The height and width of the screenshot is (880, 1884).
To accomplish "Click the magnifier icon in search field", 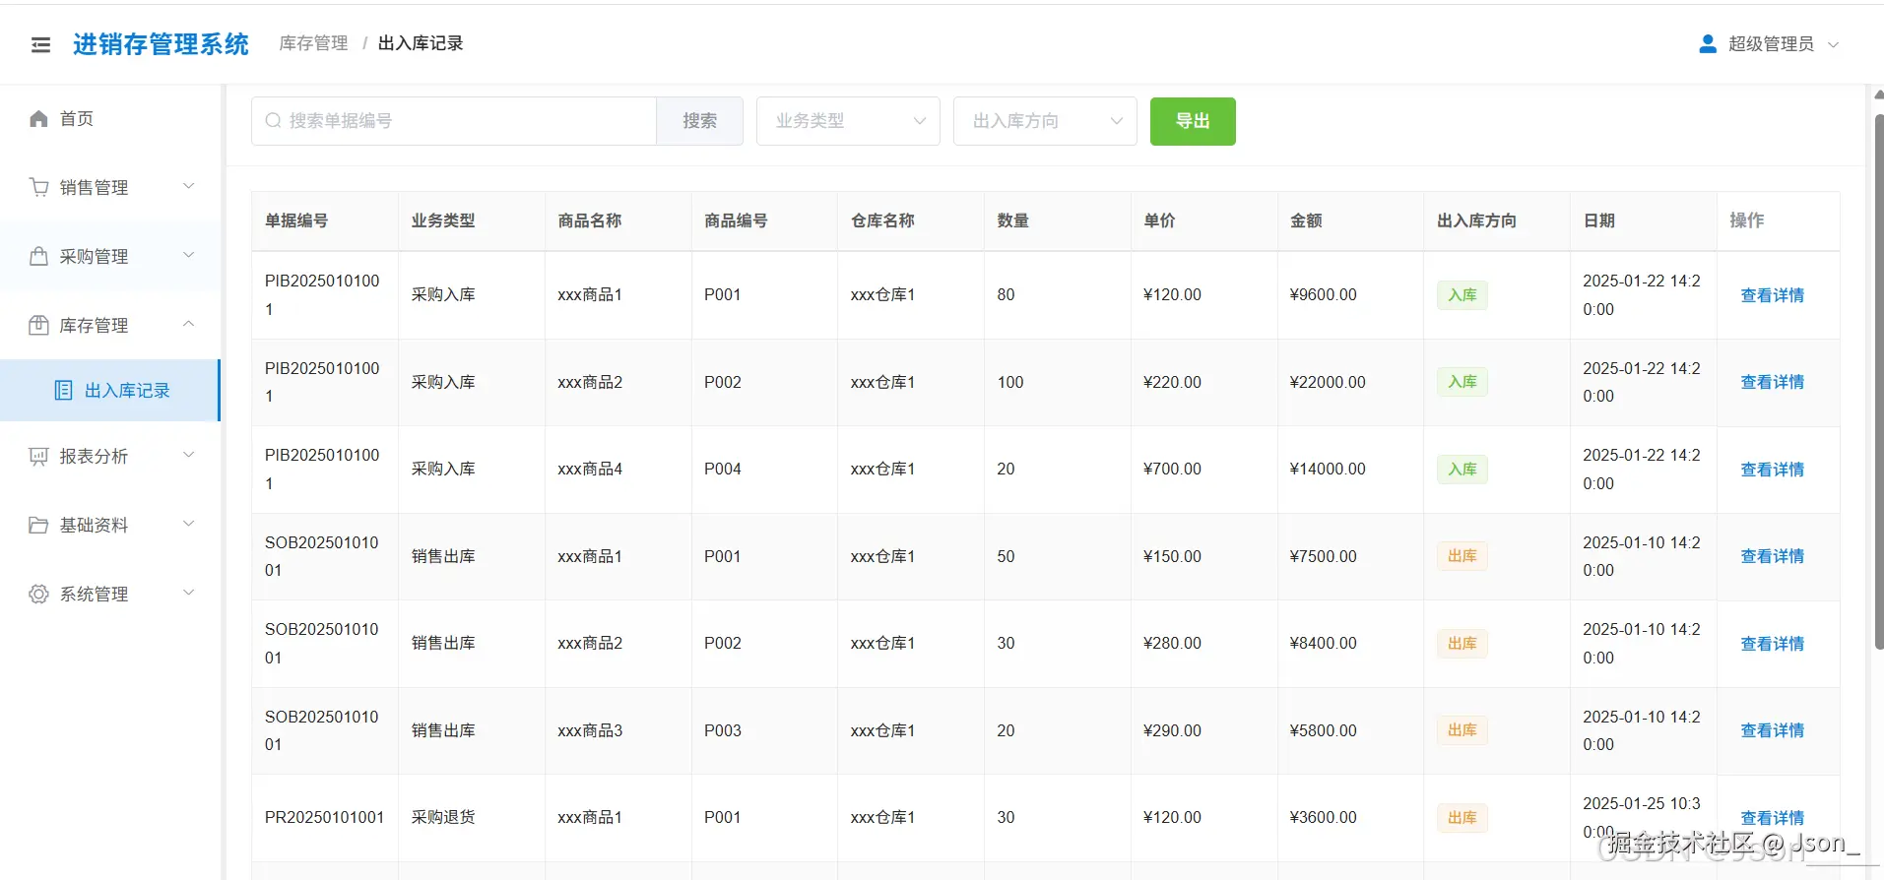I will coord(273,121).
